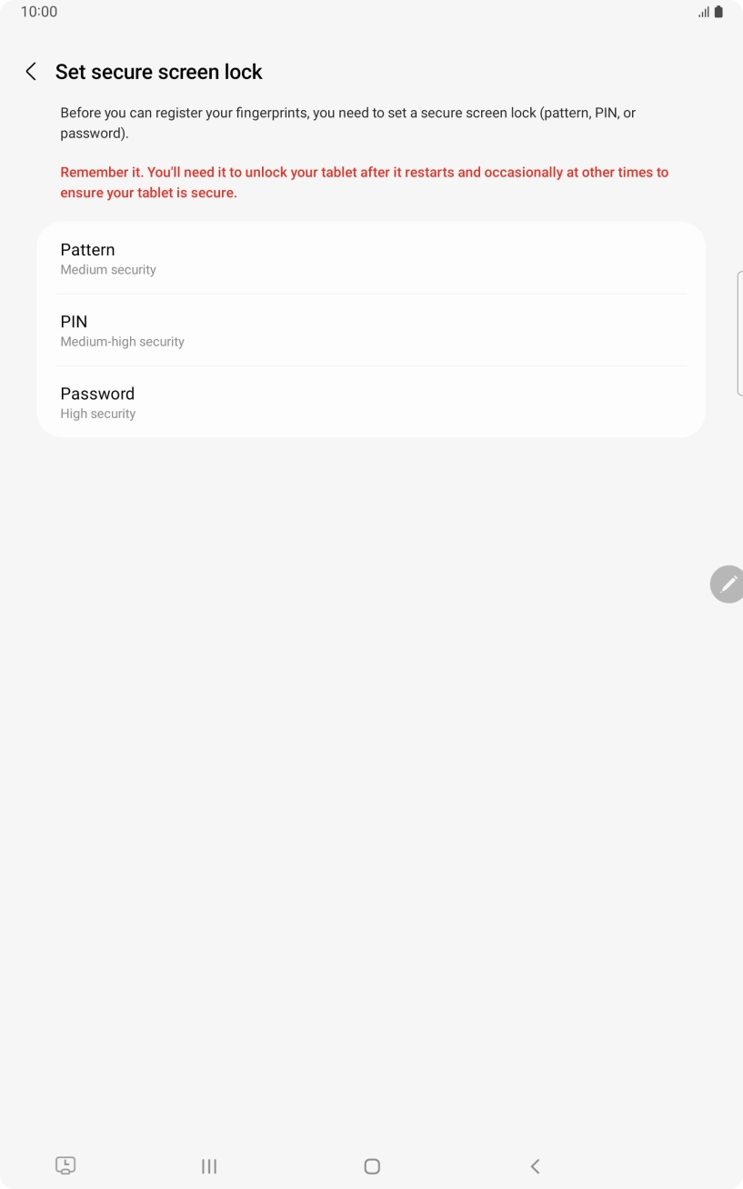
Task: Tap the High security label under Password
Action: pyautogui.click(x=97, y=413)
